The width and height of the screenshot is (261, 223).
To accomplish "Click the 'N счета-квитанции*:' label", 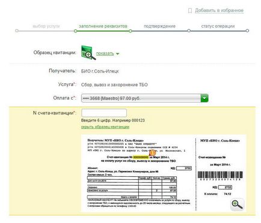I will [55, 113].
